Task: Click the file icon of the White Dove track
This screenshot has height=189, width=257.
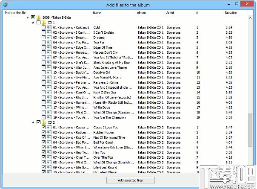Action: pyautogui.click(x=49, y=108)
